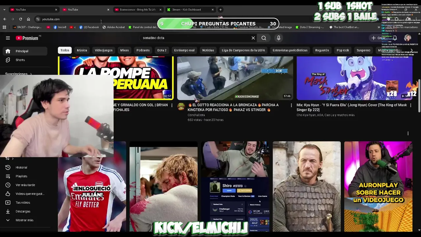Open the Enloqueció Julián short
Image resolution: width=421 pixels, height=237 pixels.
click(x=92, y=194)
